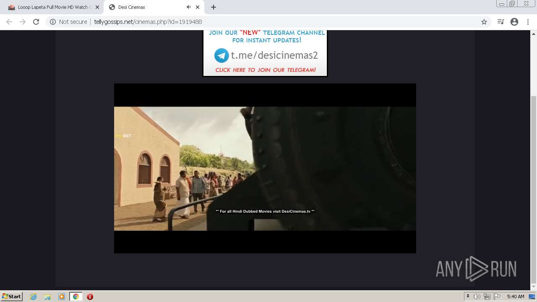The width and height of the screenshot is (537, 302).
Task: Open the Windows Start menu
Action: [11, 296]
